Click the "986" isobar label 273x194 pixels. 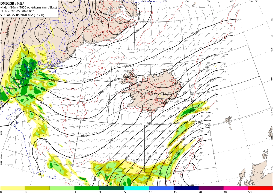(x=182, y=140)
